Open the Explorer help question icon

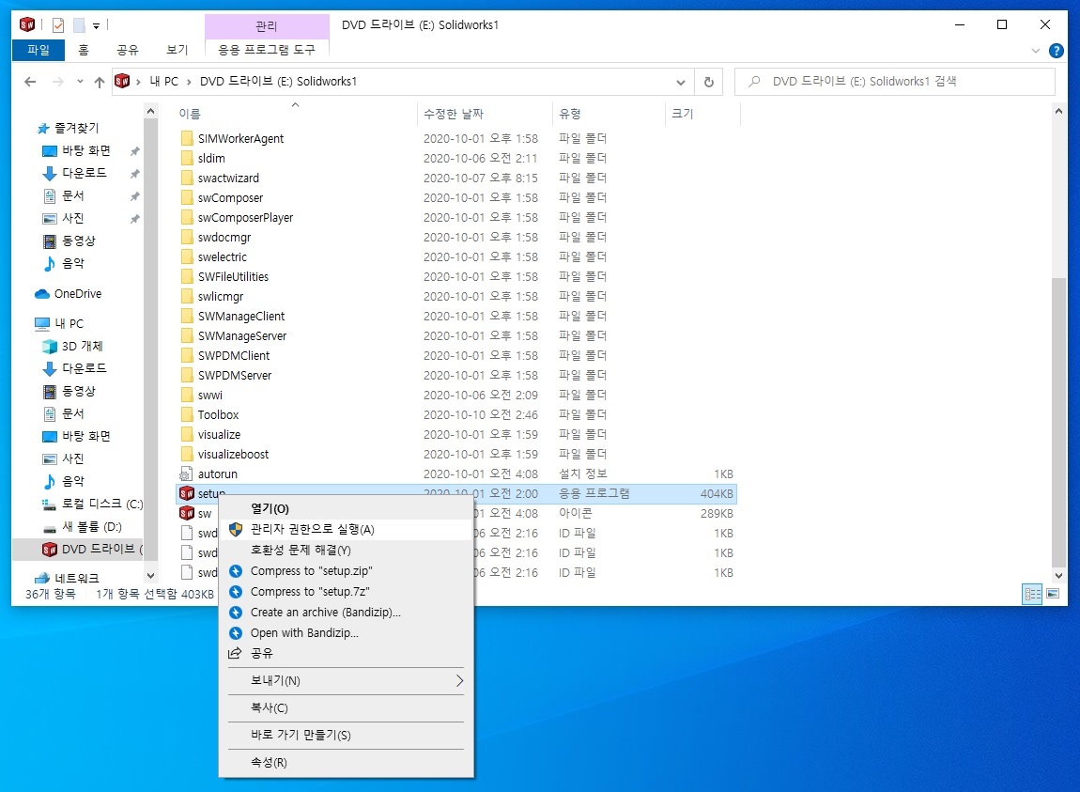pos(1056,51)
